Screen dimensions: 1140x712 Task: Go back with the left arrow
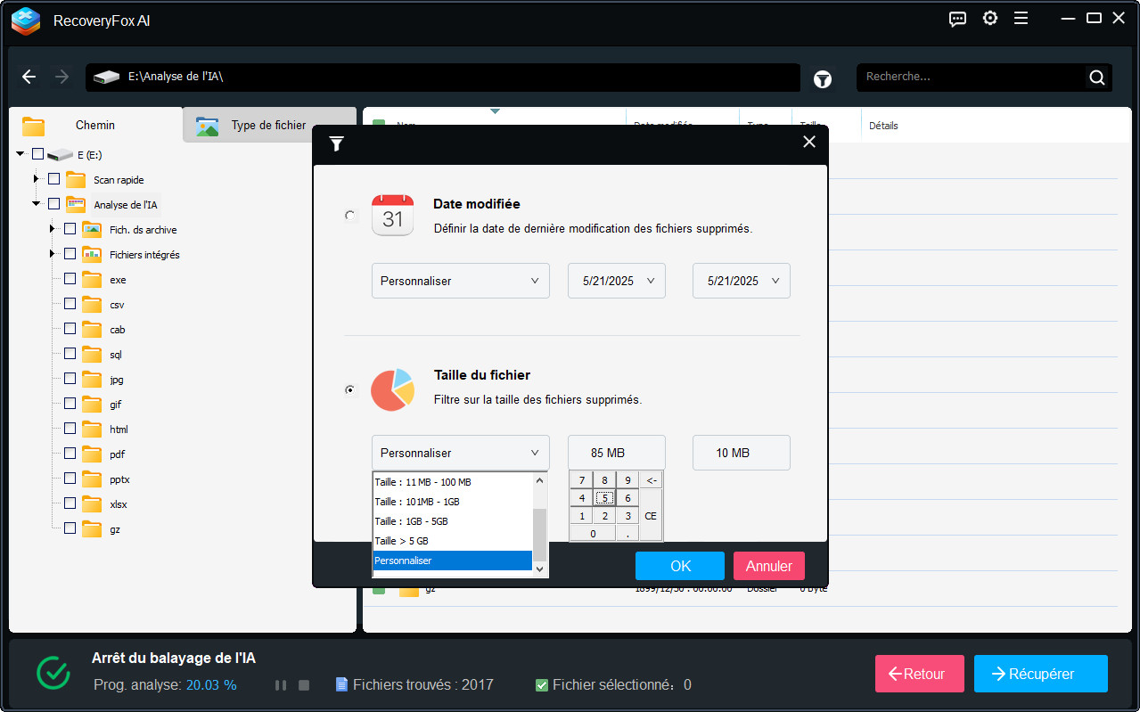click(x=29, y=77)
